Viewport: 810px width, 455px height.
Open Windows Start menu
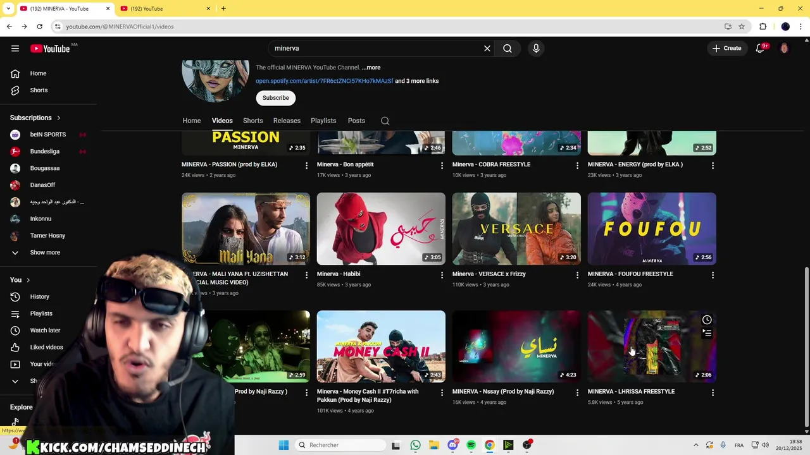(283, 445)
